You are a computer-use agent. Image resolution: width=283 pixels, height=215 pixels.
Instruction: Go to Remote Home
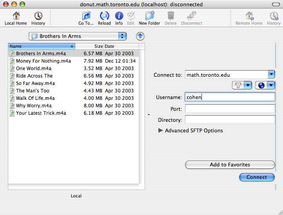pyautogui.click(x=249, y=18)
